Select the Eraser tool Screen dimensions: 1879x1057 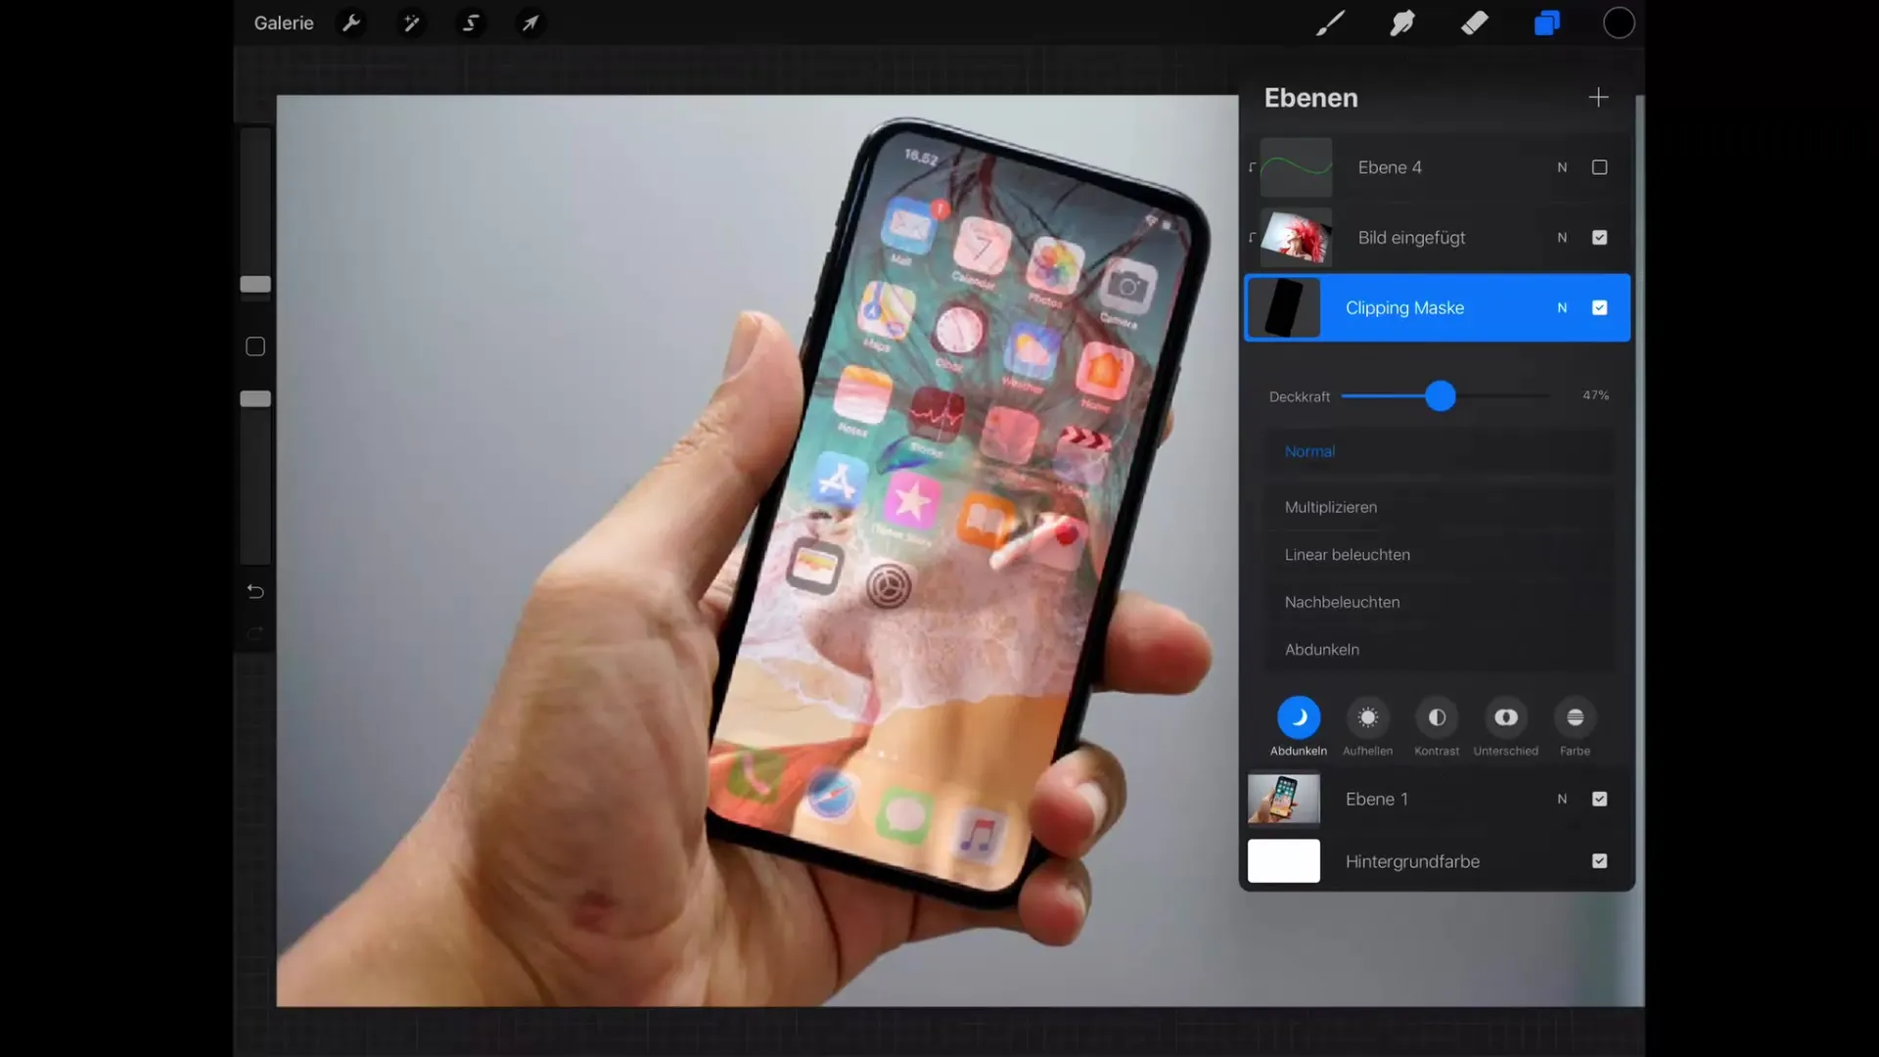coord(1474,23)
